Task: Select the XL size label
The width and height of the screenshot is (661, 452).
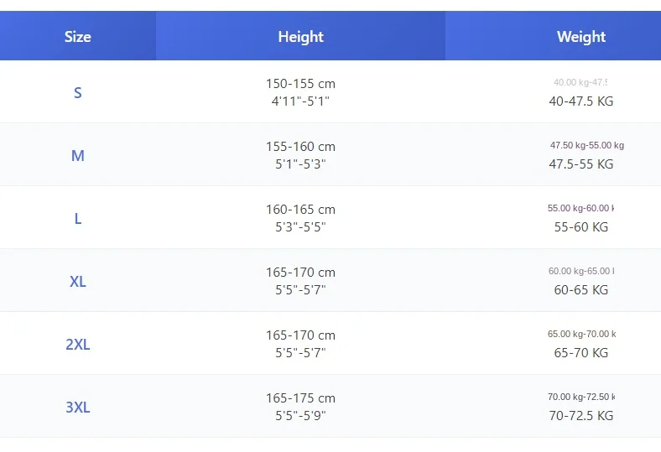Action: [x=77, y=281]
